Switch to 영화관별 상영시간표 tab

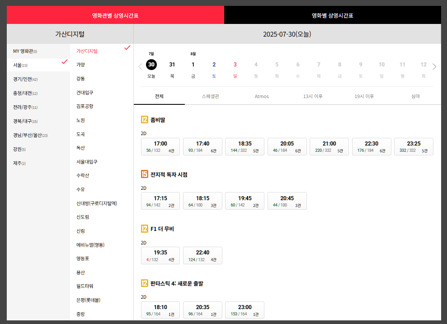115,15
